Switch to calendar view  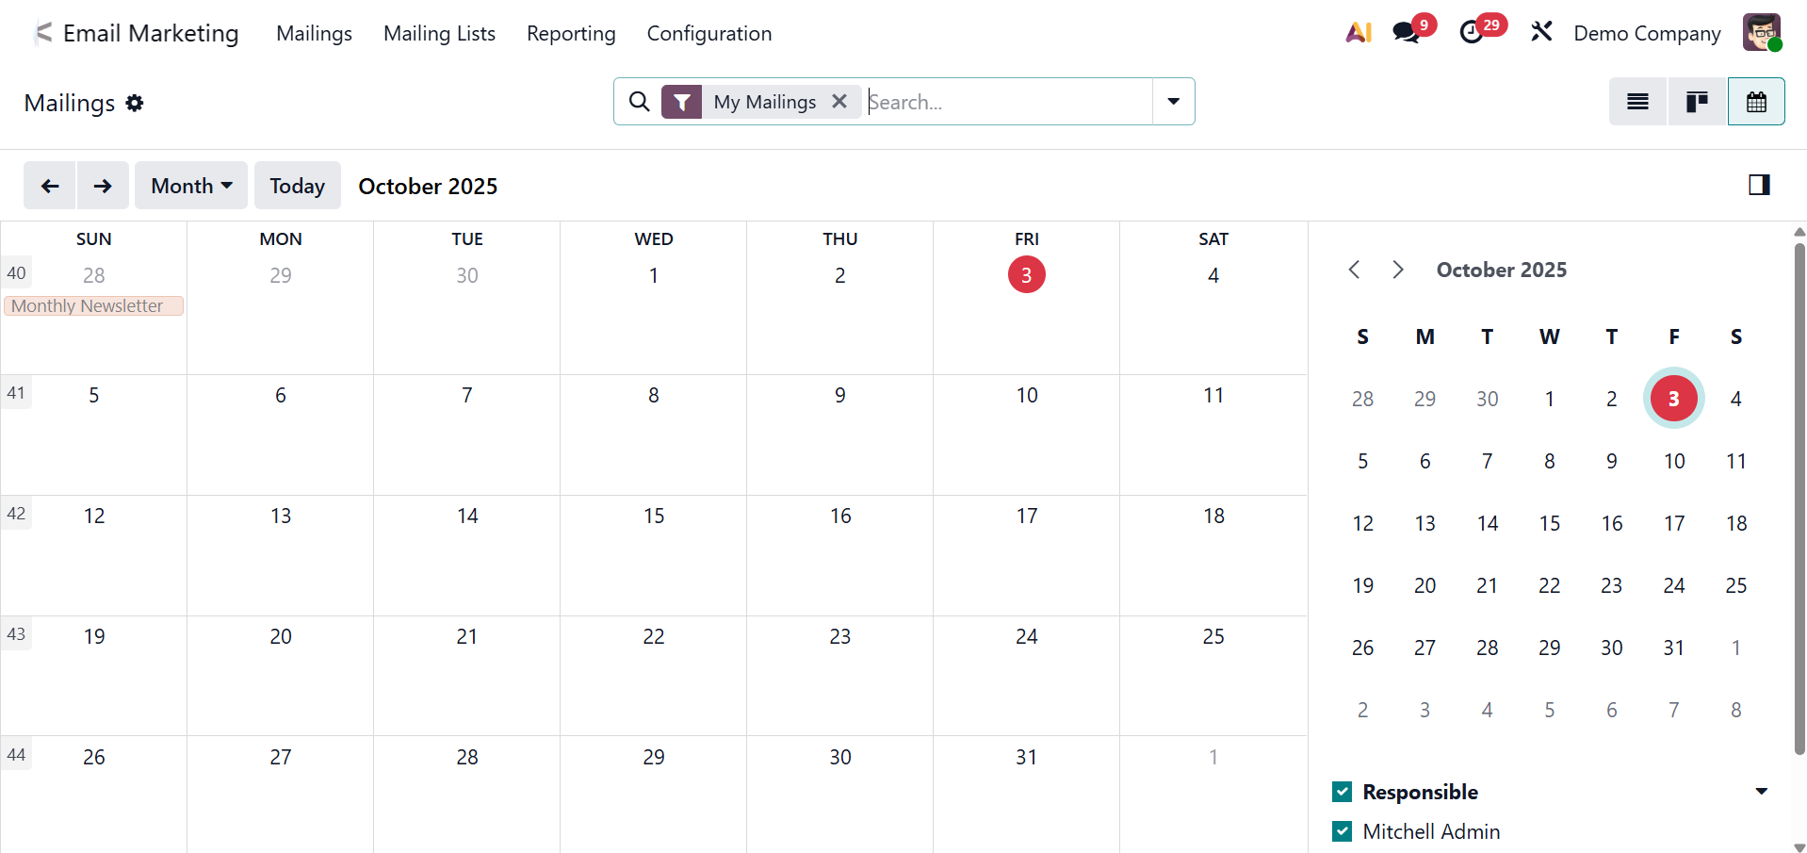click(1756, 102)
